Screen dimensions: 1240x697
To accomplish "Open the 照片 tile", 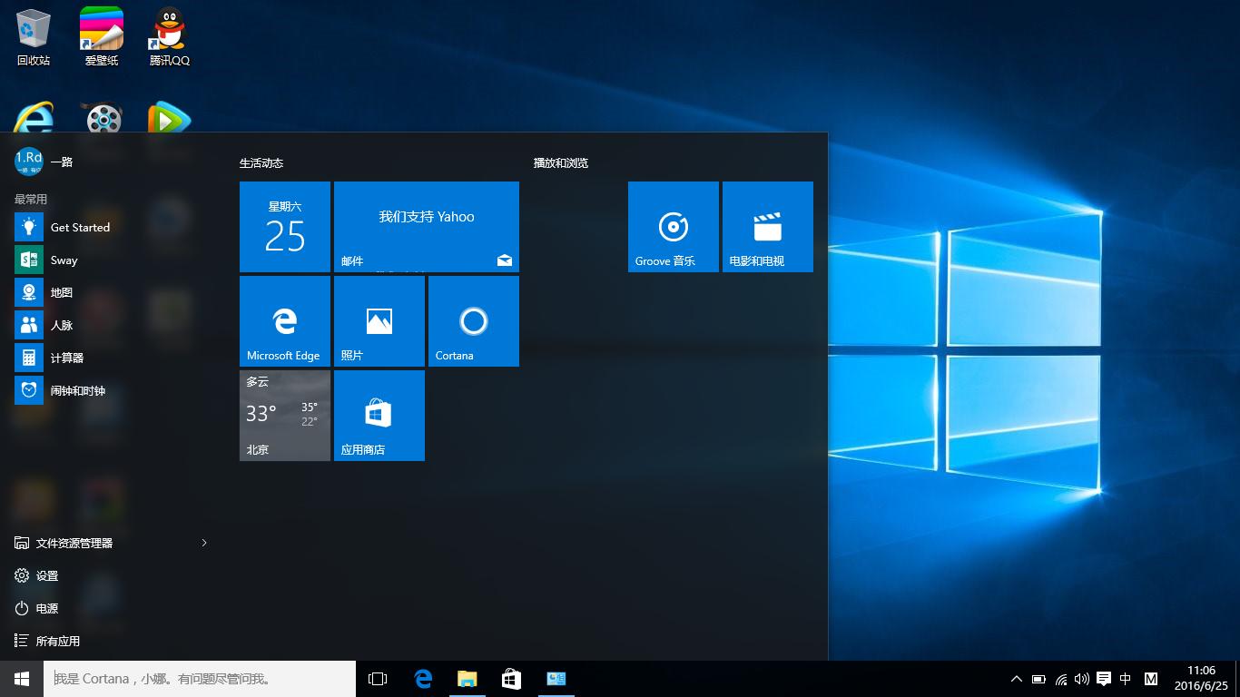I will 379,320.
